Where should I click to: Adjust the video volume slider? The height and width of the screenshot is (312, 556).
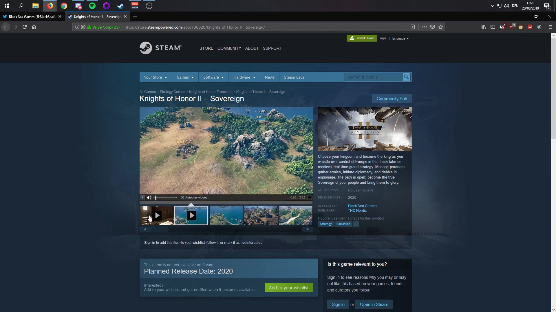coord(165,198)
